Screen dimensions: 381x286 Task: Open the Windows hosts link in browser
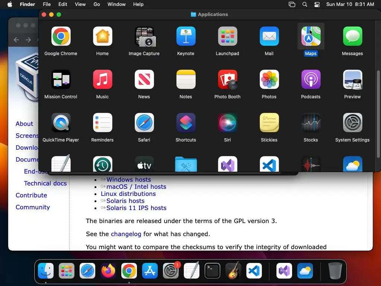128,180
